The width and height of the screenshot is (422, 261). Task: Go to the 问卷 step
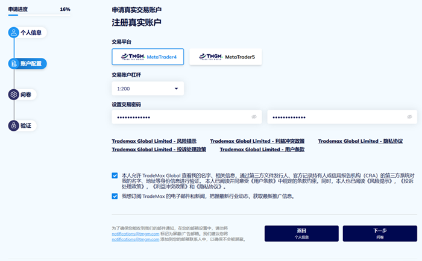pos(22,95)
